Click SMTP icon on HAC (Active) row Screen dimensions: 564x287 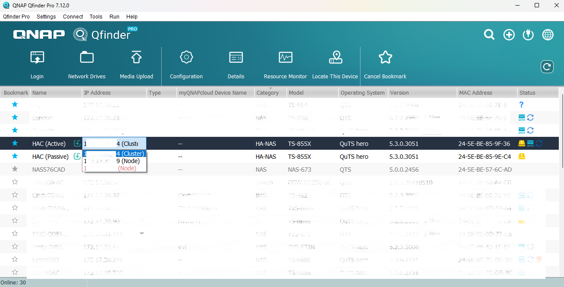[x=530, y=144]
